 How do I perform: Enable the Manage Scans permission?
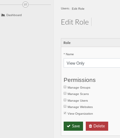pyautogui.click(x=65, y=93)
